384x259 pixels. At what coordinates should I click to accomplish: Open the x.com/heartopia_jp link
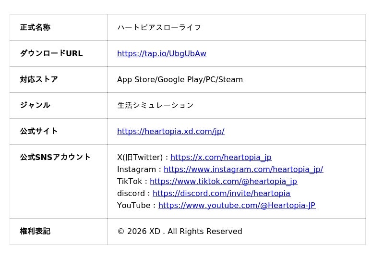click(x=221, y=157)
